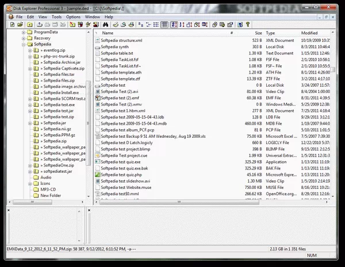The height and width of the screenshot is (267, 345).
Task: Click the Print Preview magnifier icon
Action: pos(123,25)
